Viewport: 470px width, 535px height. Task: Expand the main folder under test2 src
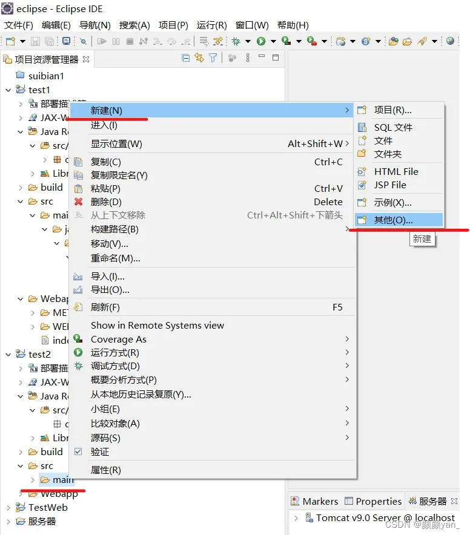point(33,480)
